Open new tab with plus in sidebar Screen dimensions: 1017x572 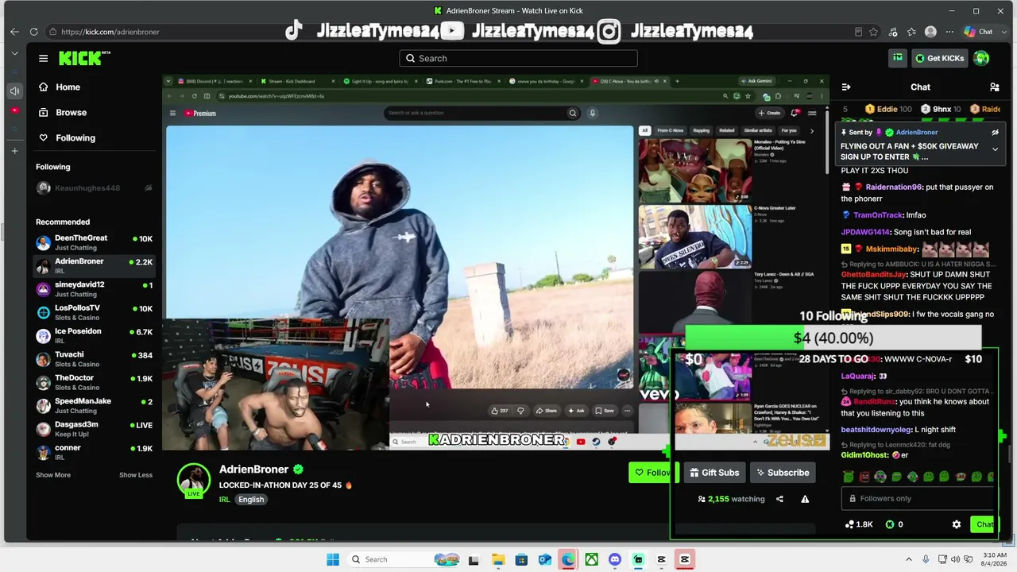[14, 151]
